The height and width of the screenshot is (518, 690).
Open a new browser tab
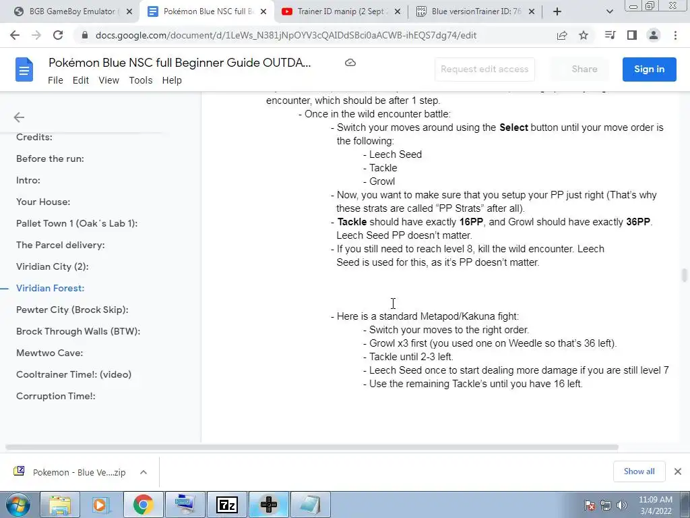coord(557,11)
